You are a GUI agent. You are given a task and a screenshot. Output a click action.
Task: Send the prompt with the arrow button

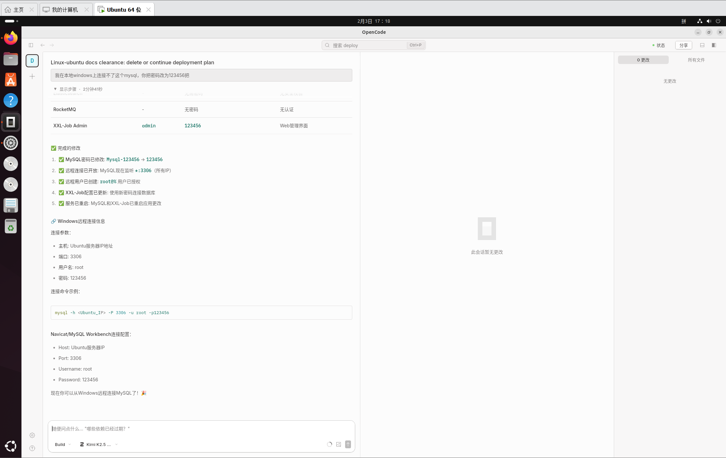tap(348, 444)
